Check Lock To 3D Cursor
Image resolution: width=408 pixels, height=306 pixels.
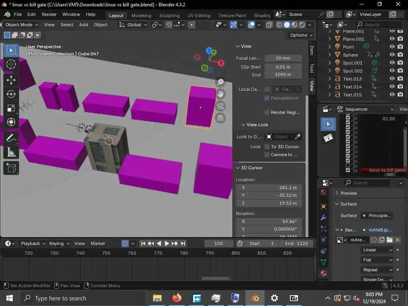tap(267, 147)
